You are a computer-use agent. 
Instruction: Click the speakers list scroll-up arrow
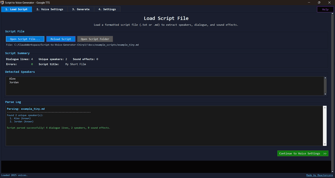(x=325, y=78)
